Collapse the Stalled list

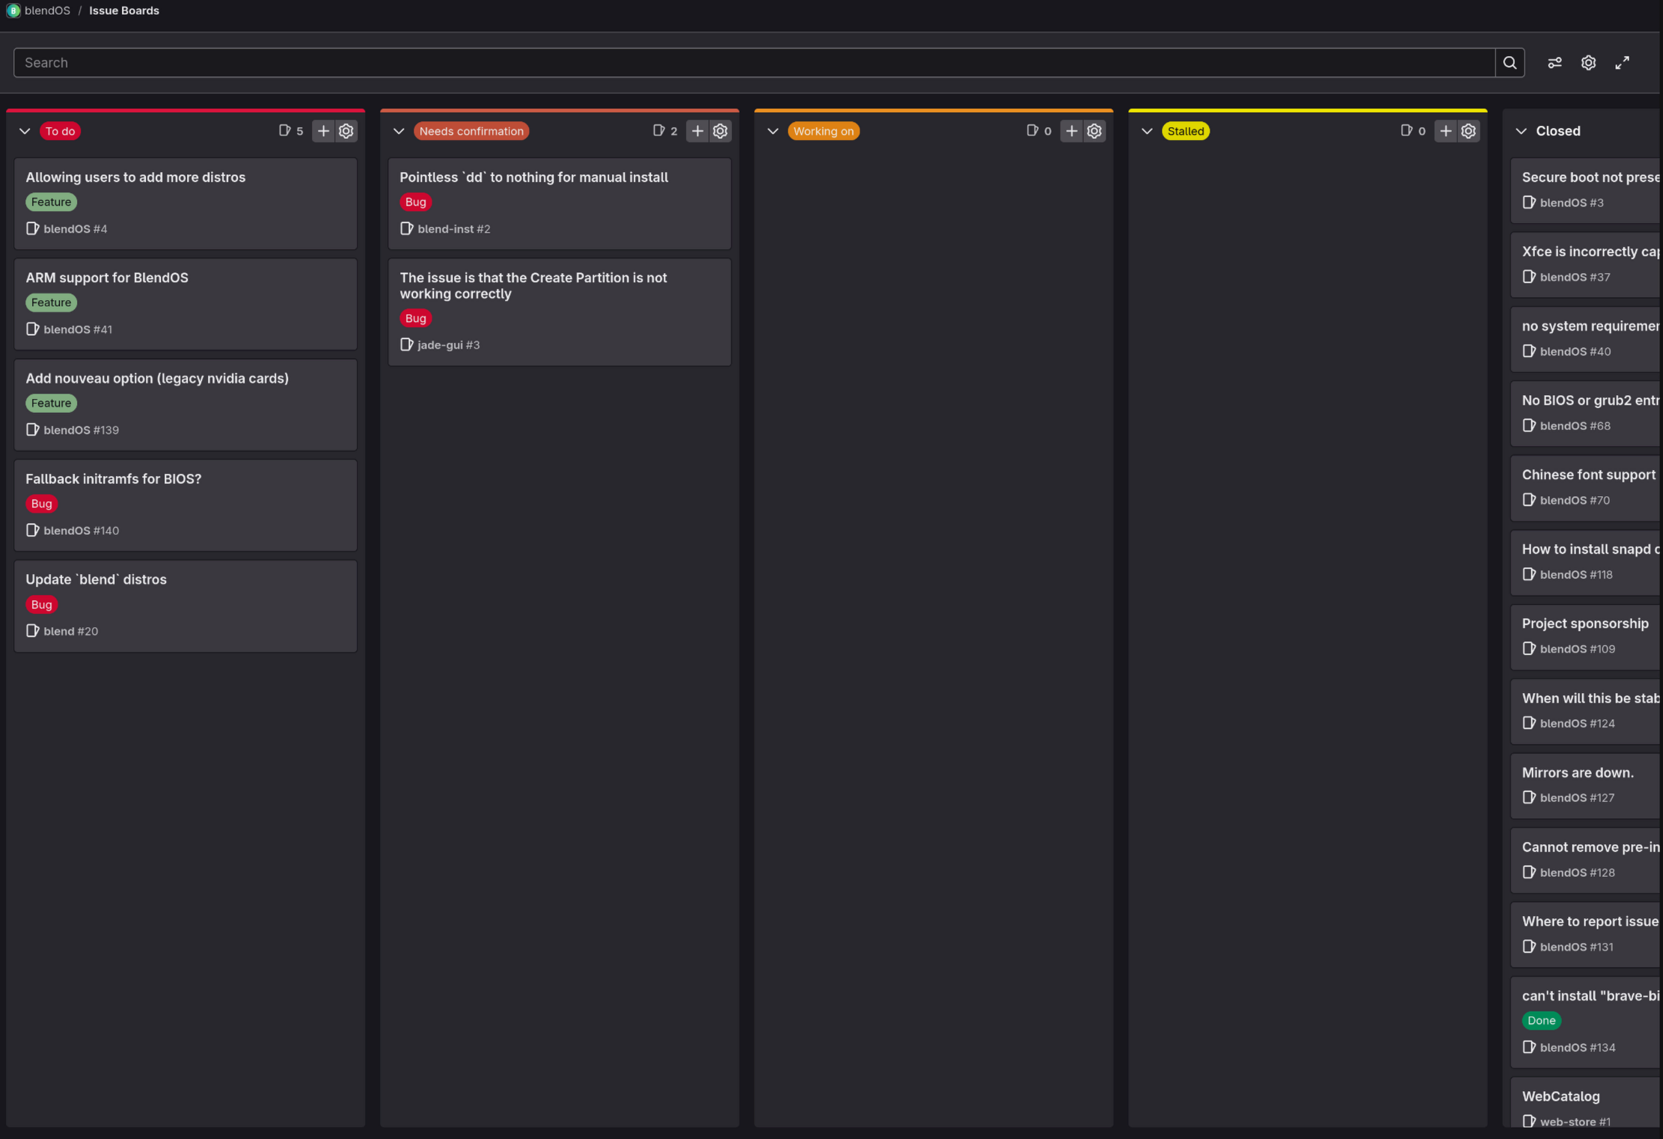(1147, 130)
